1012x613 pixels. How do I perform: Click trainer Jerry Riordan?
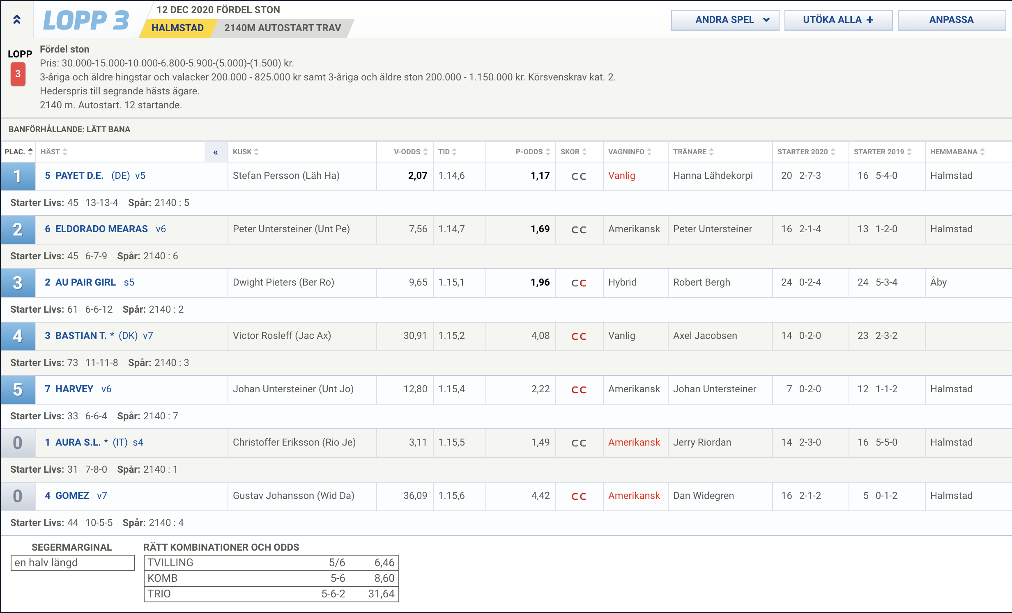click(x=702, y=442)
